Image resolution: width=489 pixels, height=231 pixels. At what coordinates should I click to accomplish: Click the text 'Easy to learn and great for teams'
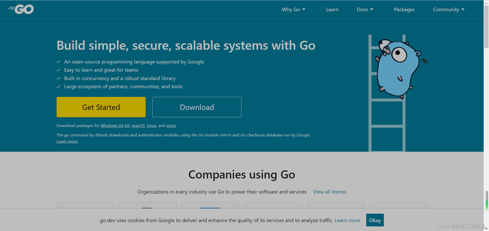(101, 70)
